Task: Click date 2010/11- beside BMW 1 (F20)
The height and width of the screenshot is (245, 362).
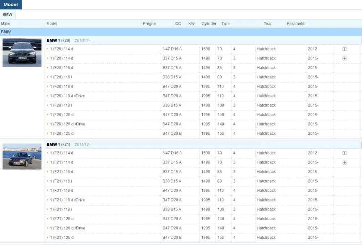Action: (82, 41)
